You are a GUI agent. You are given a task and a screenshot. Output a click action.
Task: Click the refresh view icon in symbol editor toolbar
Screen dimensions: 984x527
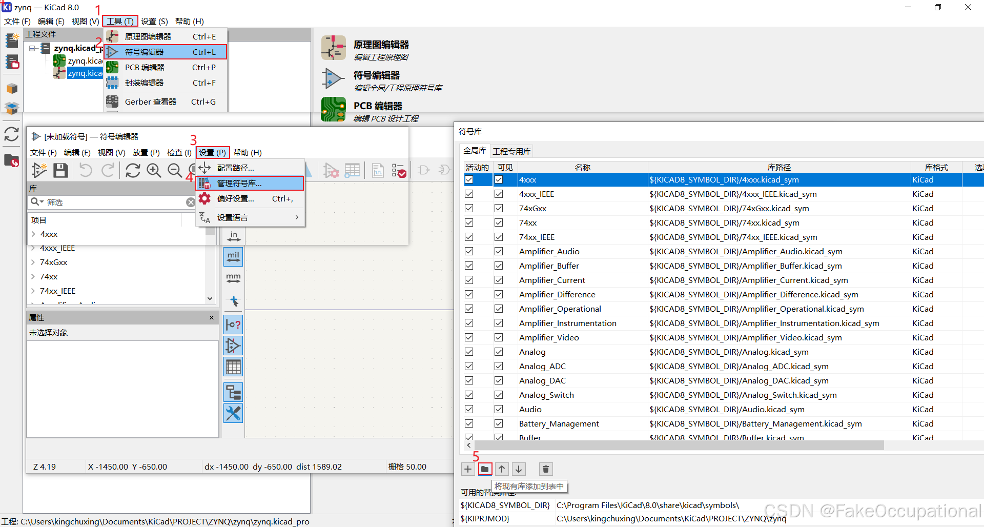click(133, 170)
